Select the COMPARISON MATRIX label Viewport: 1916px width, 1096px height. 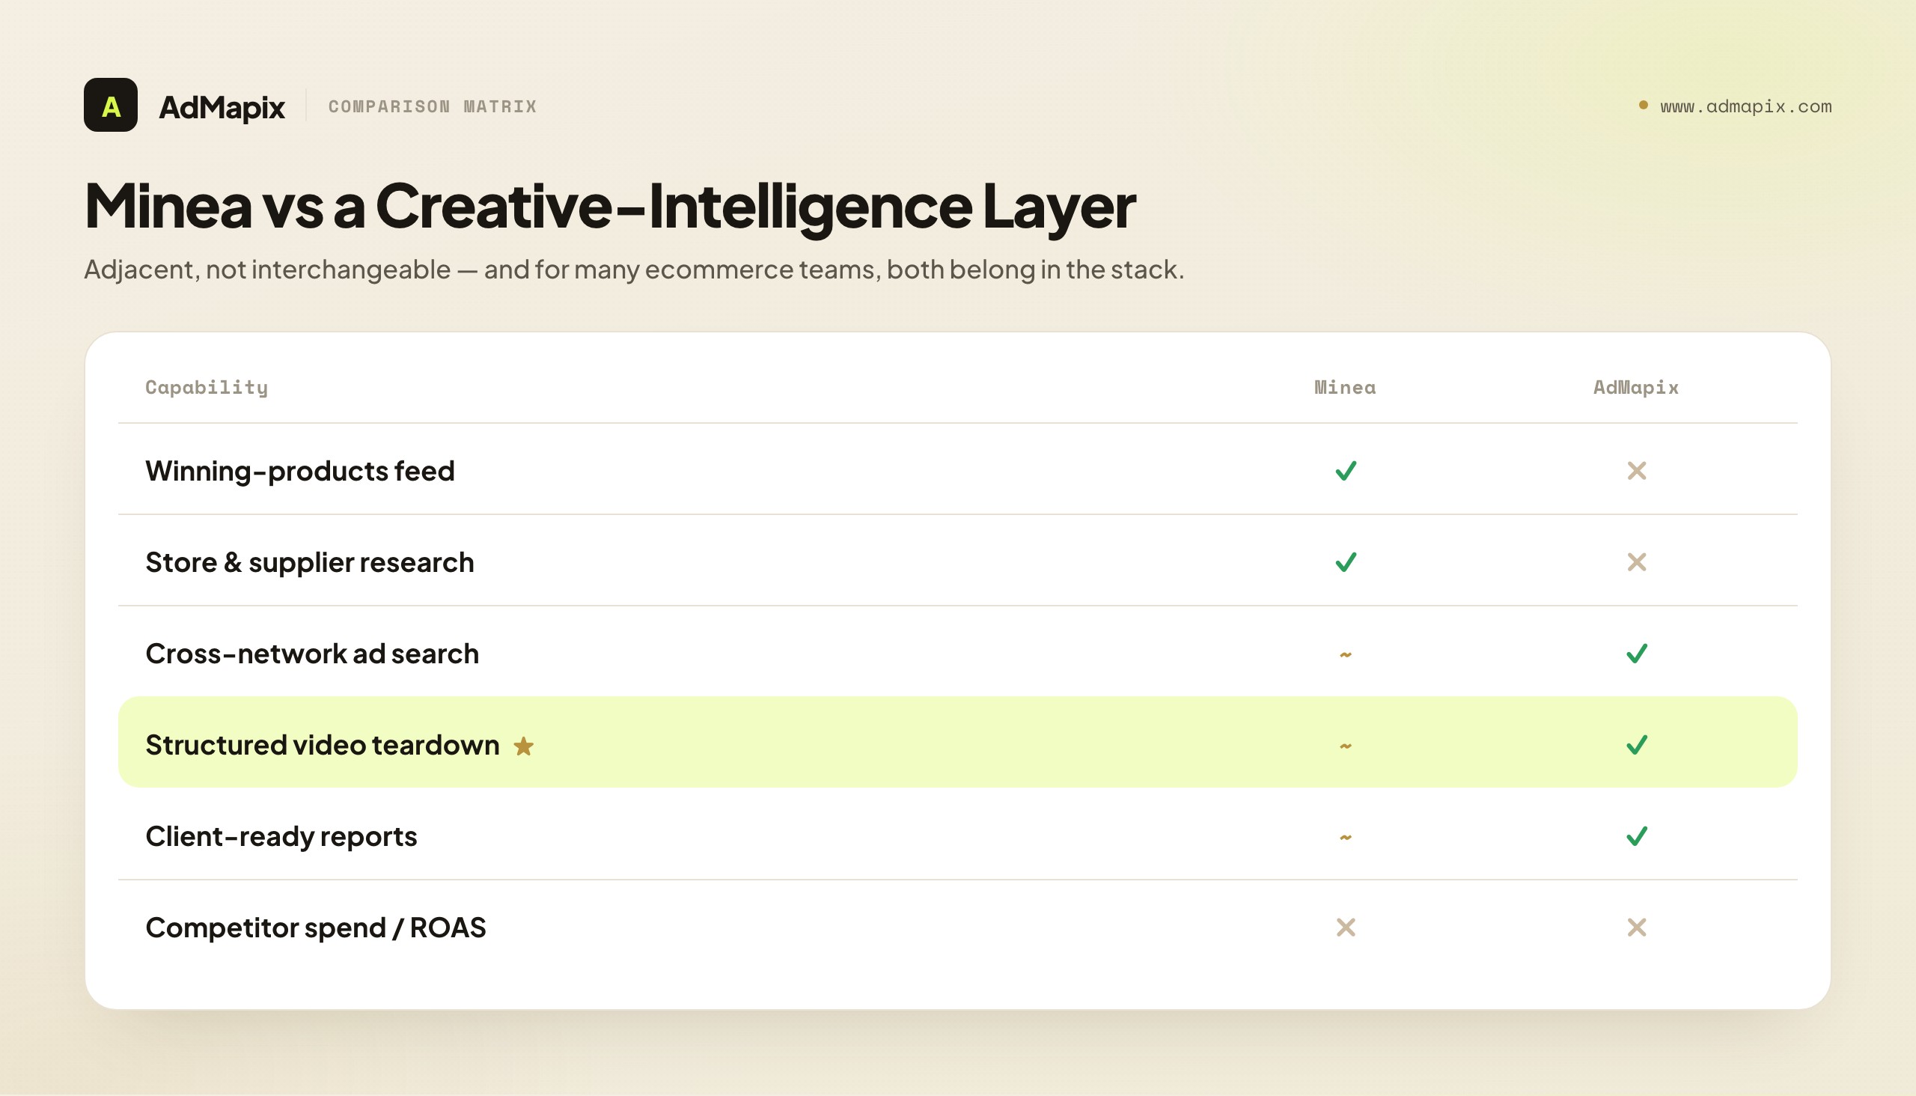433,106
